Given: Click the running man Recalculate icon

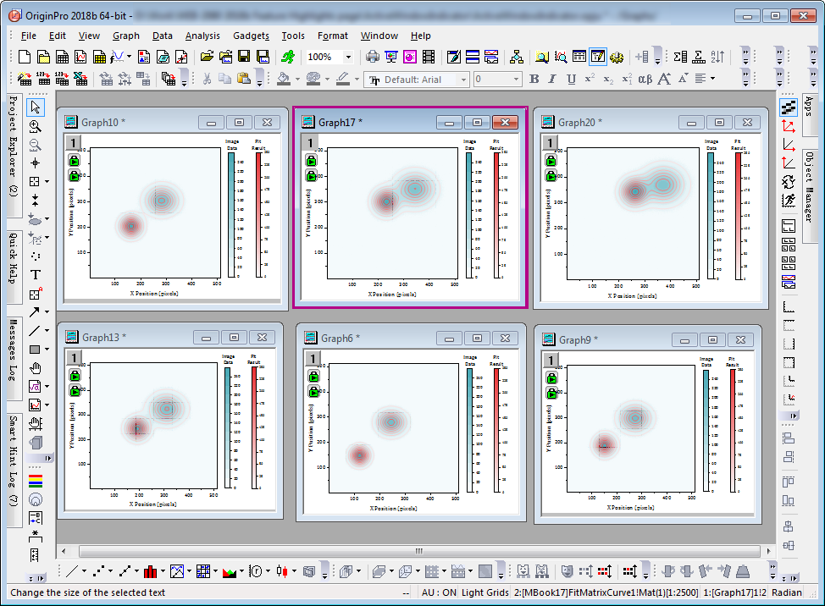Looking at the screenshot, I should [x=288, y=57].
